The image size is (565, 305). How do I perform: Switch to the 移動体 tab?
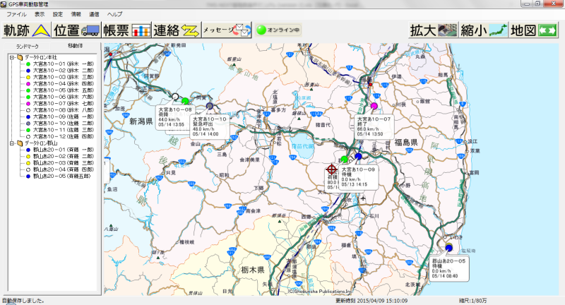coord(76,46)
